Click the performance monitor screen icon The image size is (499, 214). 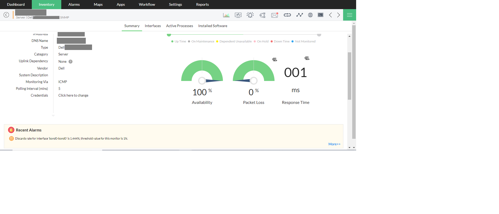(238, 15)
